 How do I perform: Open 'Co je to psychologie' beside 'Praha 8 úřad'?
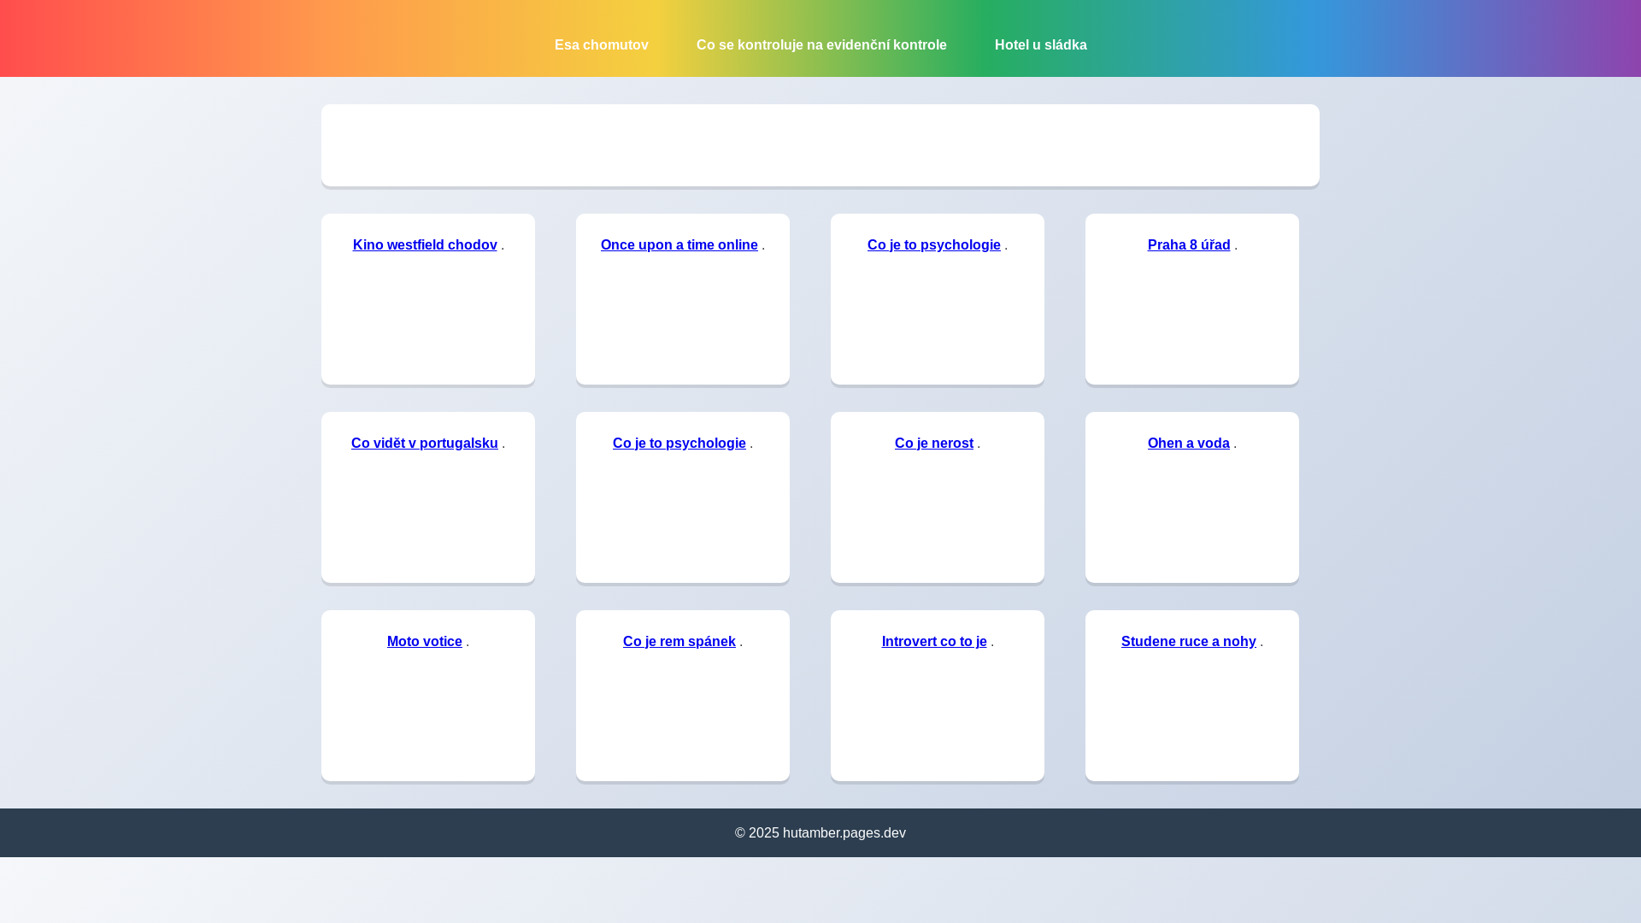pos(933,244)
